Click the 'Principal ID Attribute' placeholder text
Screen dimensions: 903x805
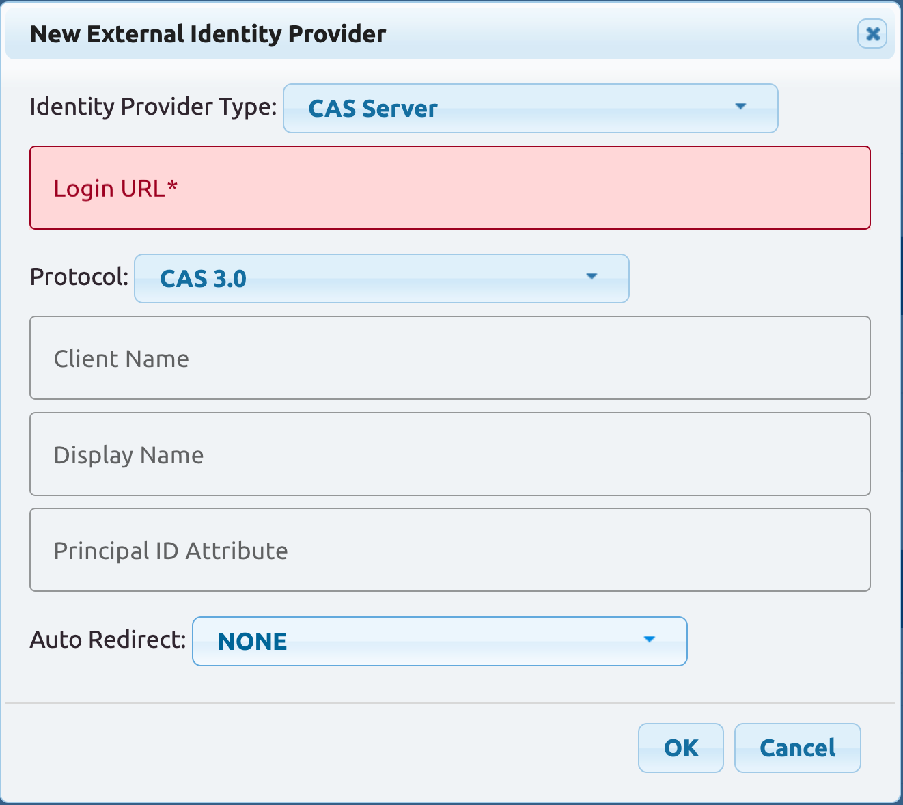coord(171,551)
